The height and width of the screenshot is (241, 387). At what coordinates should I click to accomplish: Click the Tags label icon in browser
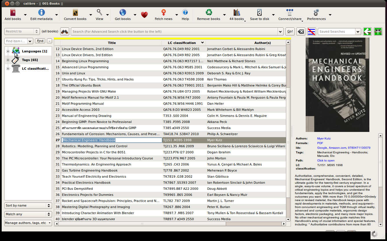point(16,60)
